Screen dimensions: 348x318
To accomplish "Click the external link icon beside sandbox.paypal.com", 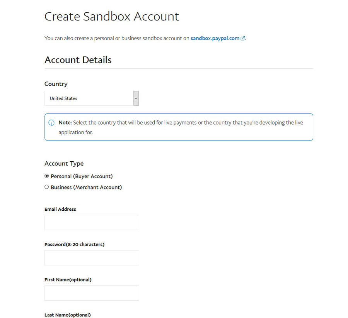I will (x=243, y=38).
